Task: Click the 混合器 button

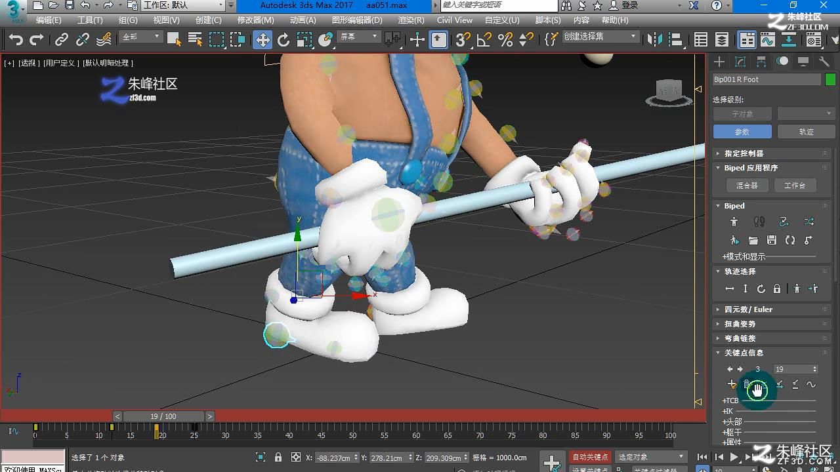Action: (746, 186)
